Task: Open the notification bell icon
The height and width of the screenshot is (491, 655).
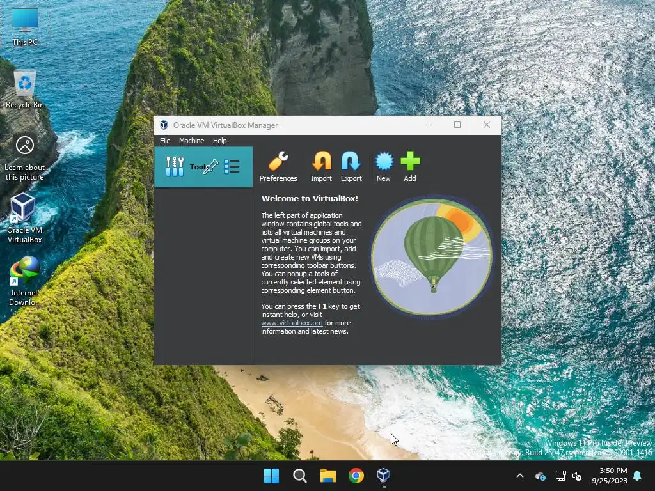Action: [x=638, y=476]
